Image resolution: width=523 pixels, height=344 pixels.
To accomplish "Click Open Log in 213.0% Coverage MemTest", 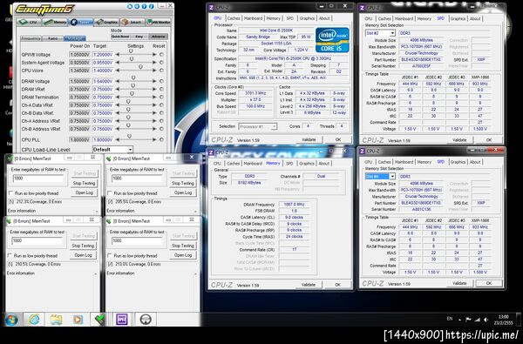I will tap(183, 255).
